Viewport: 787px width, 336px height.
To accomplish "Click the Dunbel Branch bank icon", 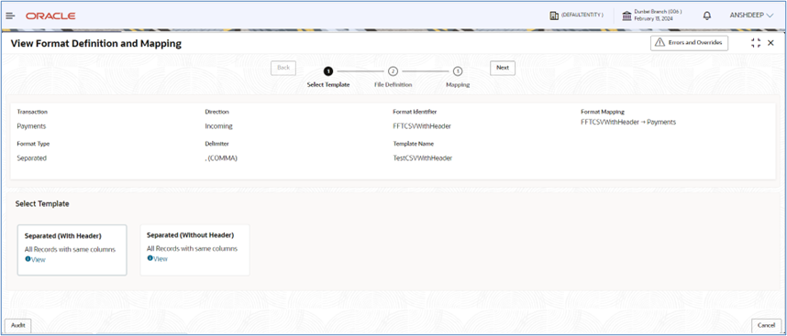I will tap(626, 16).
